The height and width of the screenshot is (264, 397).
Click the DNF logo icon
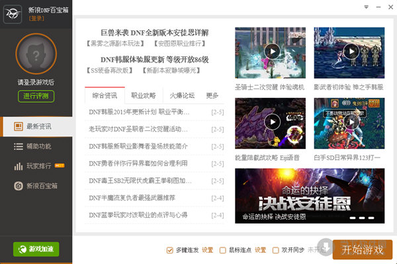pyautogui.click(x=13, y=14)
